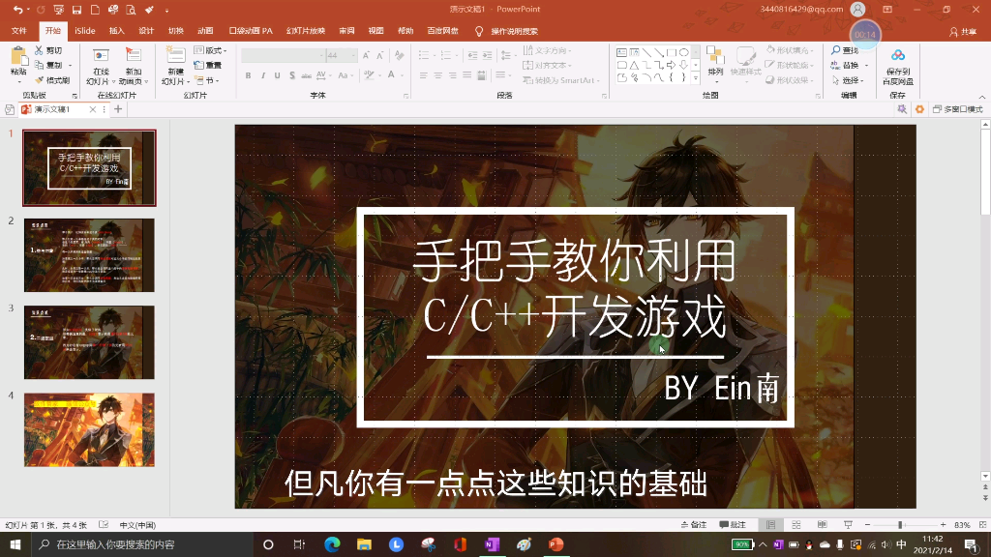Apply italic formatting
Screen dimensions: 991x557
pos(263,73)
